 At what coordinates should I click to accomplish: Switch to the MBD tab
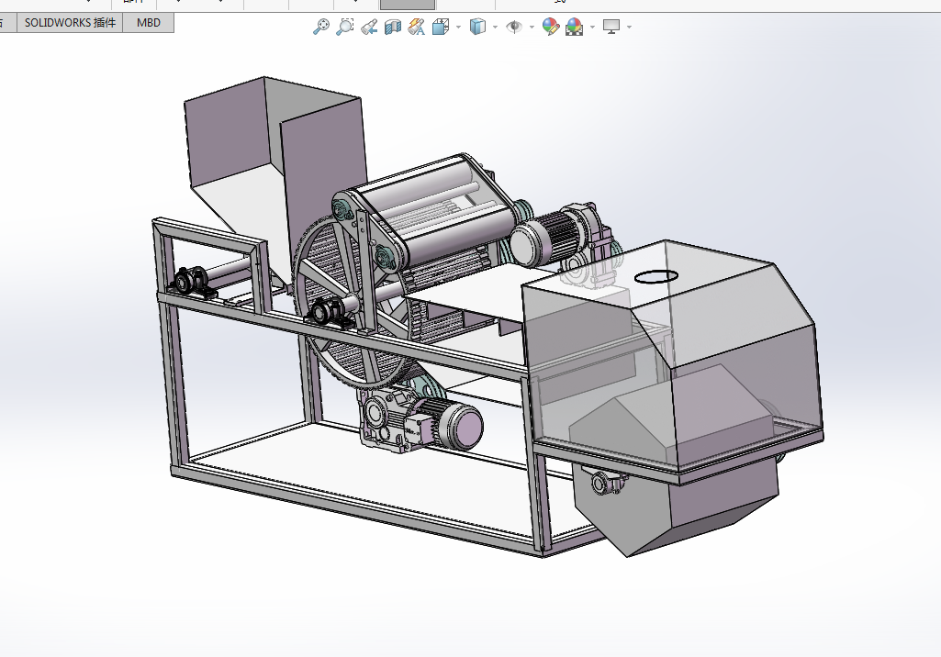click(148, 23)
